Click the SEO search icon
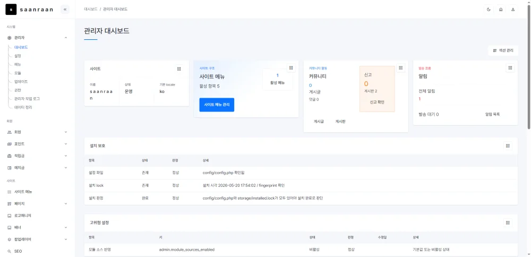 click(10, 252)
